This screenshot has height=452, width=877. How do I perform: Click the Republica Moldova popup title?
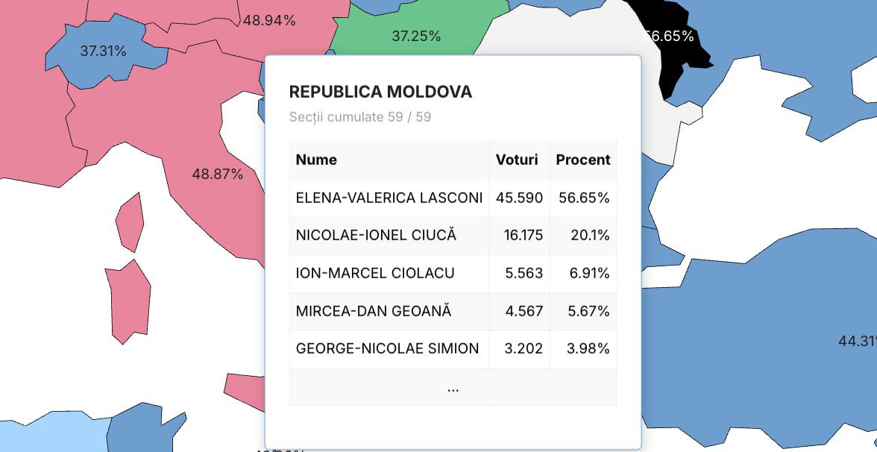[380, 92]
